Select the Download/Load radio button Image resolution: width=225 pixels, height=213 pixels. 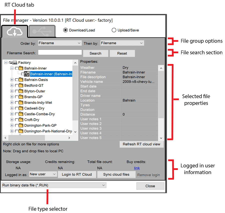click(65, 30)
